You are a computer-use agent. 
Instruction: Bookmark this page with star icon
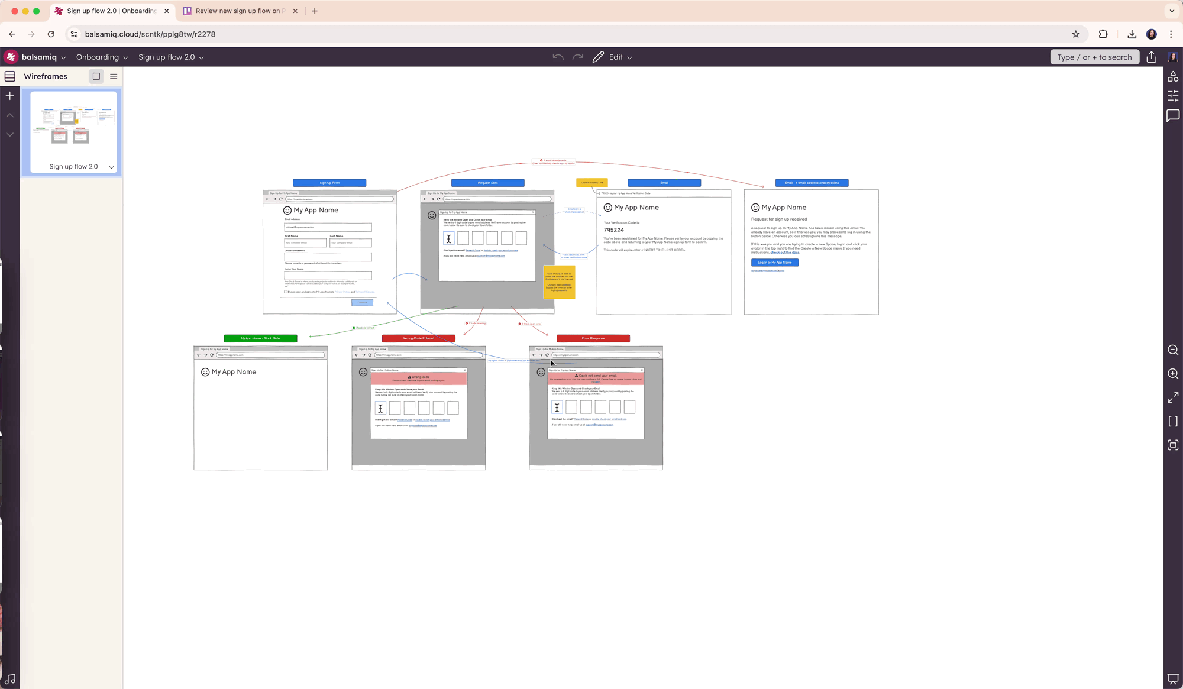click(1075, 34)
